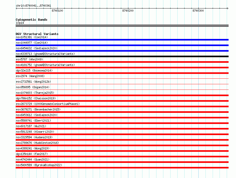The image size is (236, 178).
Task: Click the black bar of nsv4339713 gnomAD variant
Action: [122, 56]
